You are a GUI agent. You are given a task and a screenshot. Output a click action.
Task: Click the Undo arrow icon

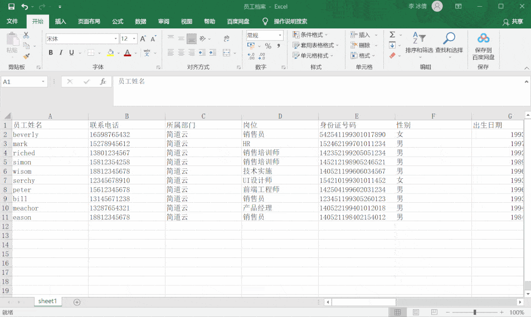pos(25,7)
